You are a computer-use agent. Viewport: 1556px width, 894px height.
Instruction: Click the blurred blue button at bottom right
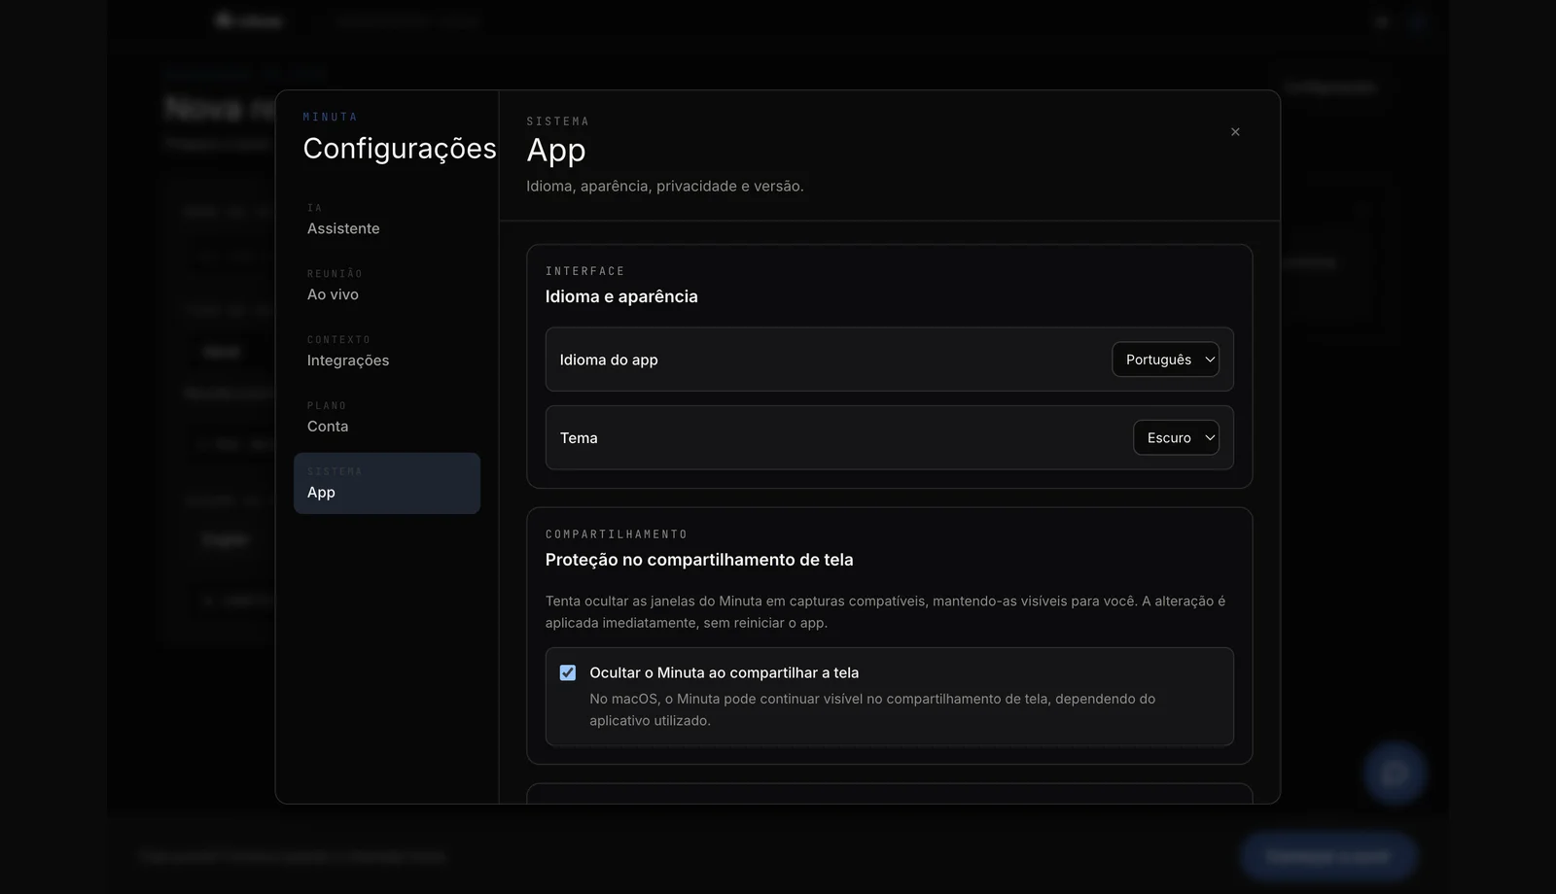point(1328,856)
